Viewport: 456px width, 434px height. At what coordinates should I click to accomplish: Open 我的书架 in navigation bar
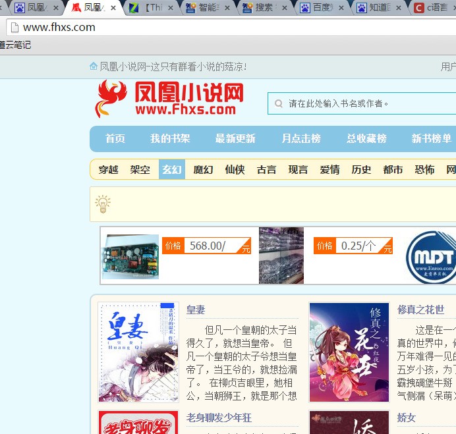coord(170,138)
